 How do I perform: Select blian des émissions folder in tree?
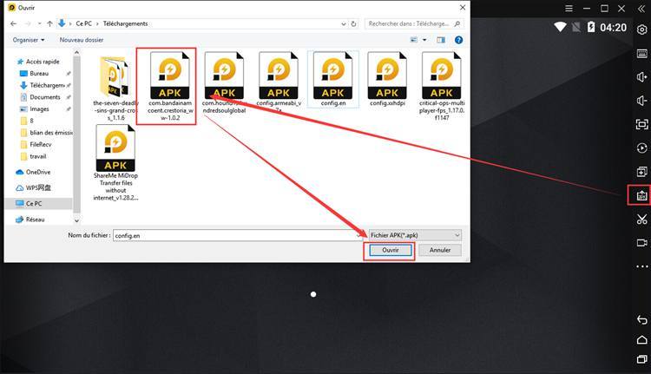point(46,133)
